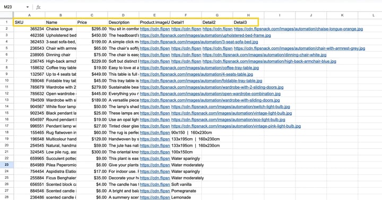Viewport: 382px width, 200px height.
Task: Click the Lemonade detail cell
Action: 186,197
